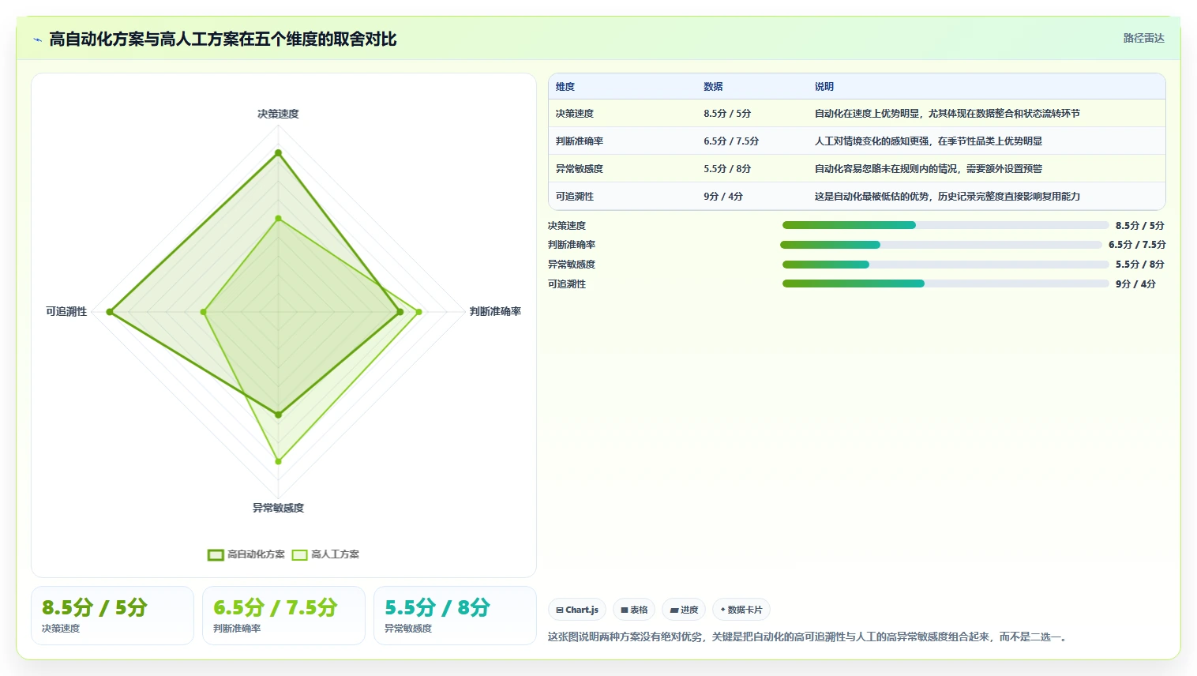Click the 异常敏感度 radar axis label
The width and height of the screenshot is (1197, 676).
(278, 508)
